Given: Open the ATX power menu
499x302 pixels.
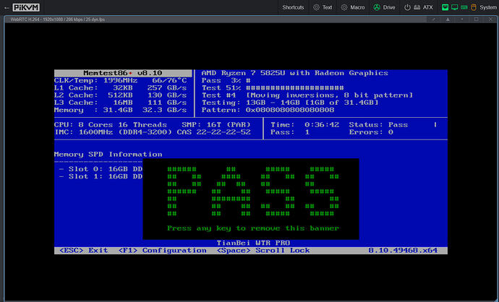Looking at the screenshot, I should (x=418, y=7).
